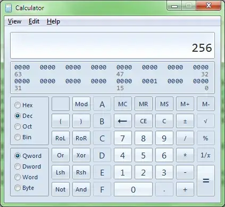Rotate left with RoL button
Viewport: 225px width, 207px height.
tap(61, 138)
